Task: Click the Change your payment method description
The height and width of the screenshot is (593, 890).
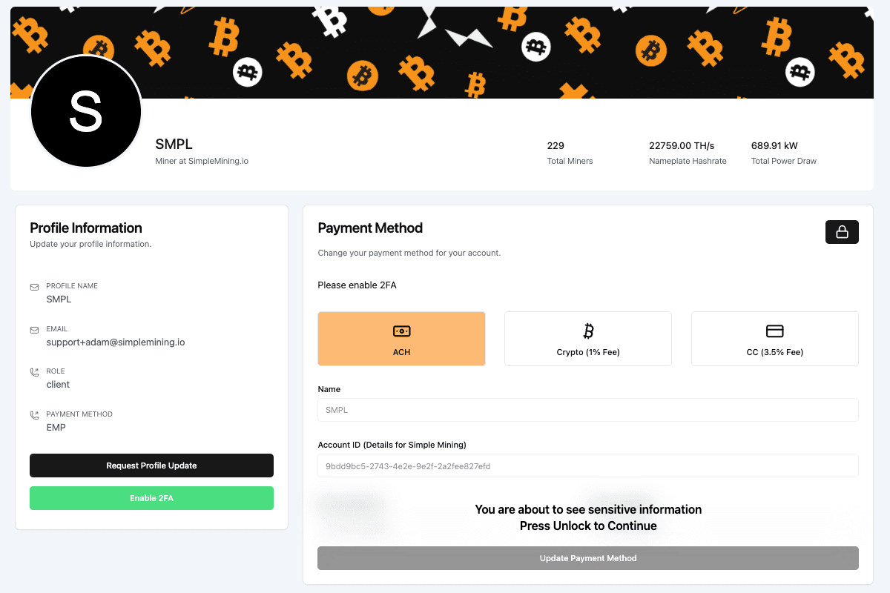Action: tap(409, 253)
